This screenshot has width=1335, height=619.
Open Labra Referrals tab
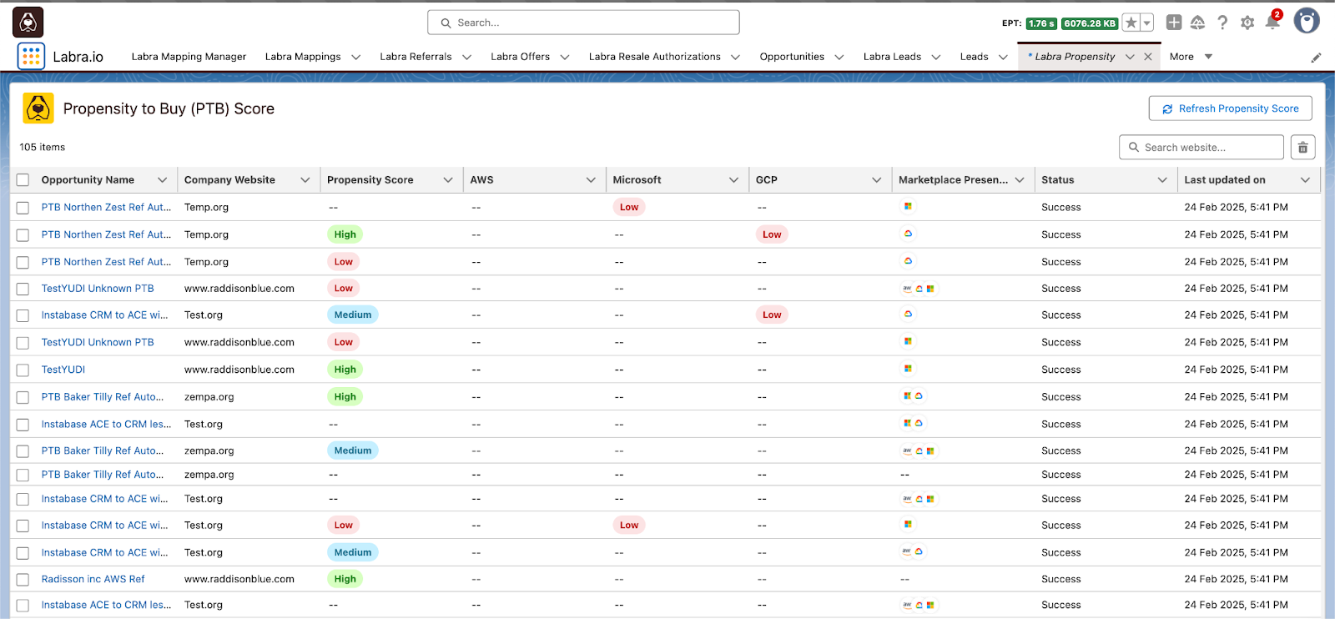click(x=416, y=57)
